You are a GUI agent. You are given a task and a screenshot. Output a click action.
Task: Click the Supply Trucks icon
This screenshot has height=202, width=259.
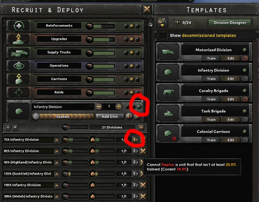coord(19,52)
